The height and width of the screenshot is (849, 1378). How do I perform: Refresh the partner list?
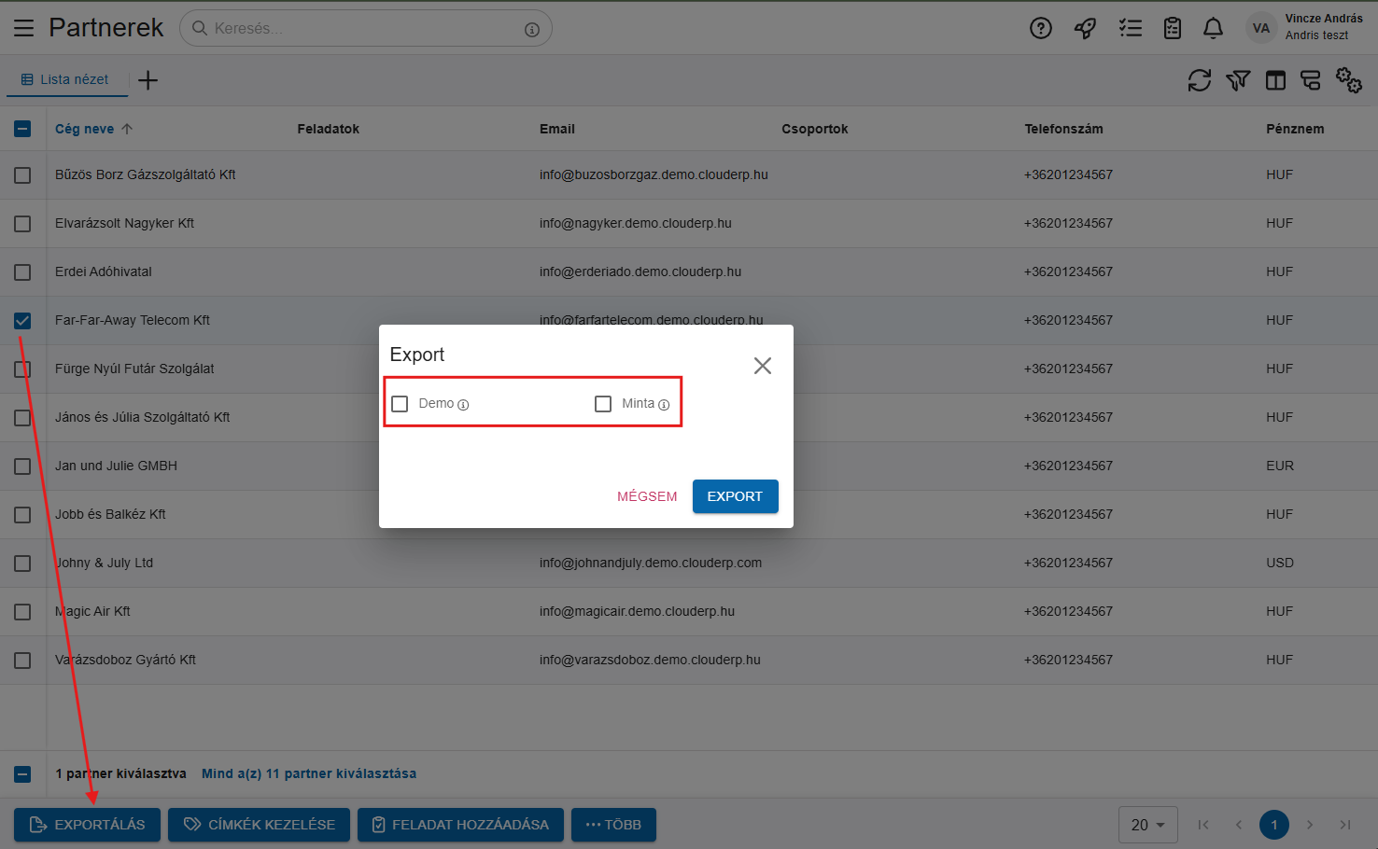1199,80
